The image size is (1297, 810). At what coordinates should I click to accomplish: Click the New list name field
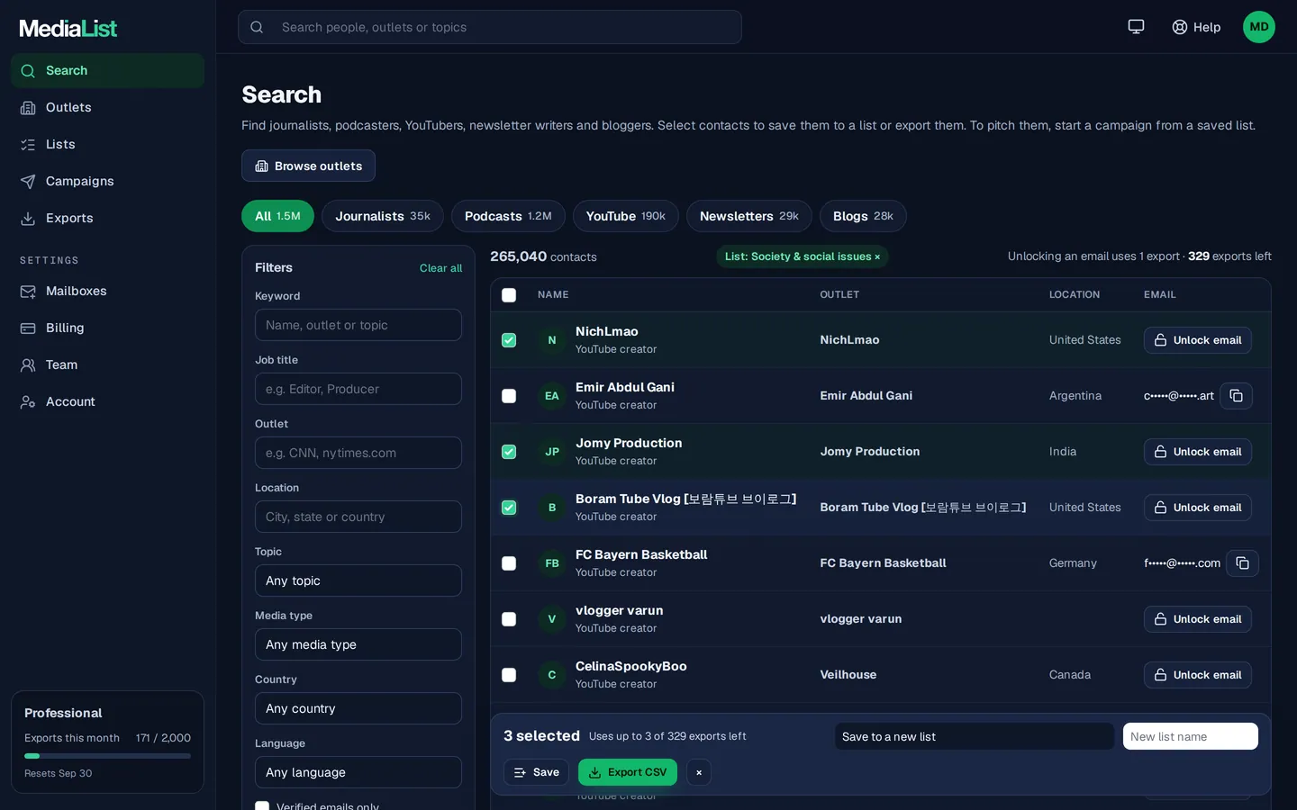pos(1191,736)
